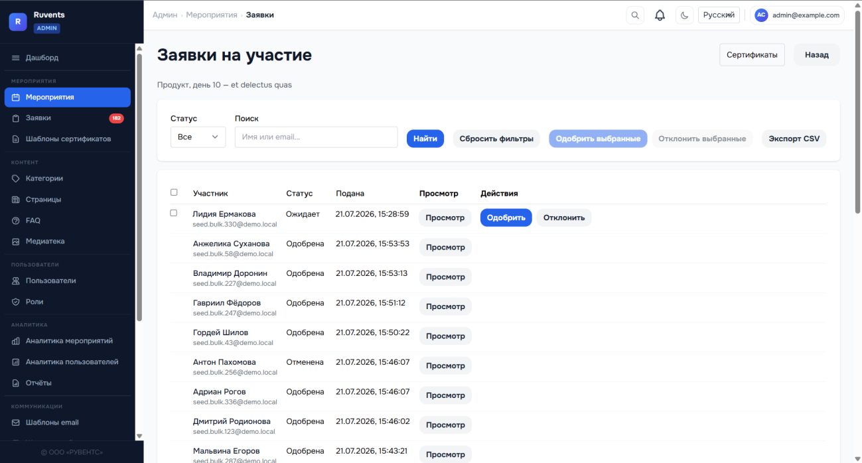Click Одобрить выбранные

coord(598,139)
